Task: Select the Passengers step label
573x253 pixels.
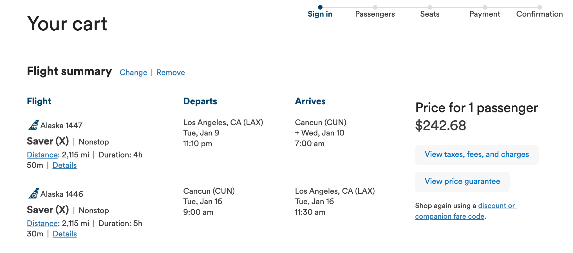Action: tap(375, 14)
